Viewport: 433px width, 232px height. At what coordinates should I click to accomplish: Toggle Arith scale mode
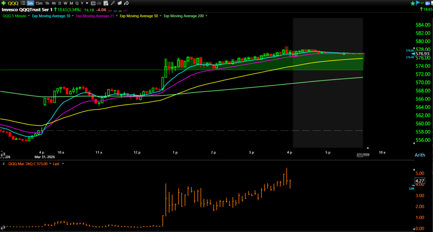coord(420,156)
